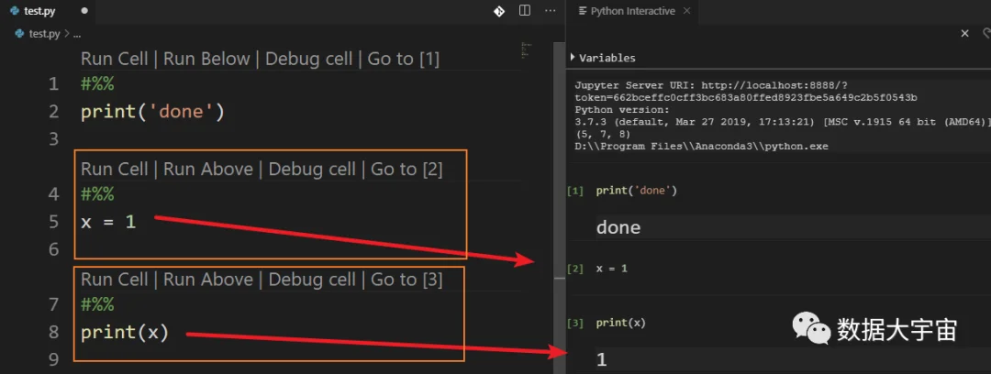Click Go to [1] link
The height and width of the screenshot is (374, 991).
[x=403, y=60]
